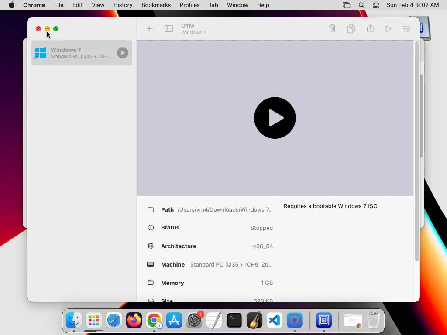Click the 1 GB memory value
The height and width of the screenshot is (335, 447).
click(x=267, y=283)
